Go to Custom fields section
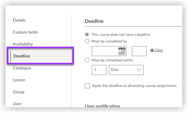The height and width of the screenshot is (113, 188). pyautogui.click(x=25, y=32)
